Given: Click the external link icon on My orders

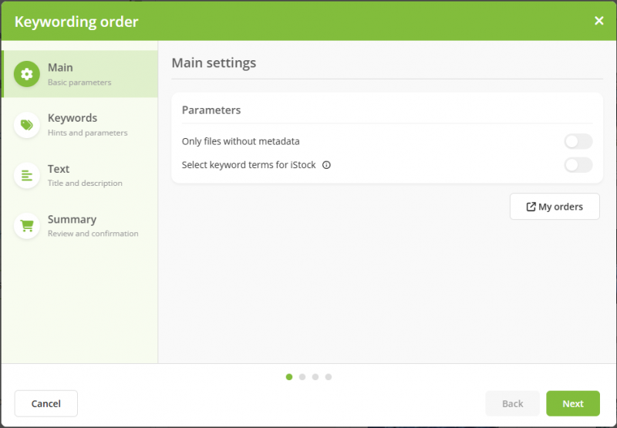Looking at the screenshot, I should 531,207.
